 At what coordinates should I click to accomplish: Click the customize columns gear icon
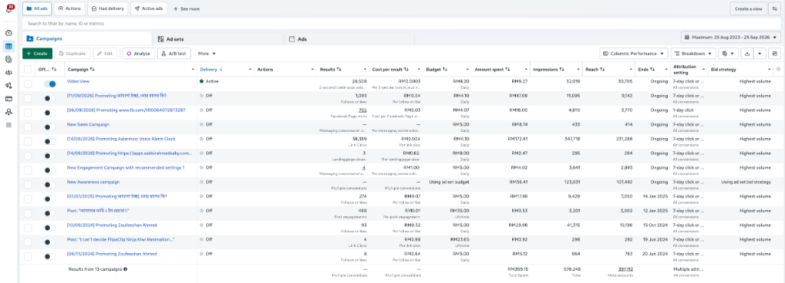click(x=779, y=69)
